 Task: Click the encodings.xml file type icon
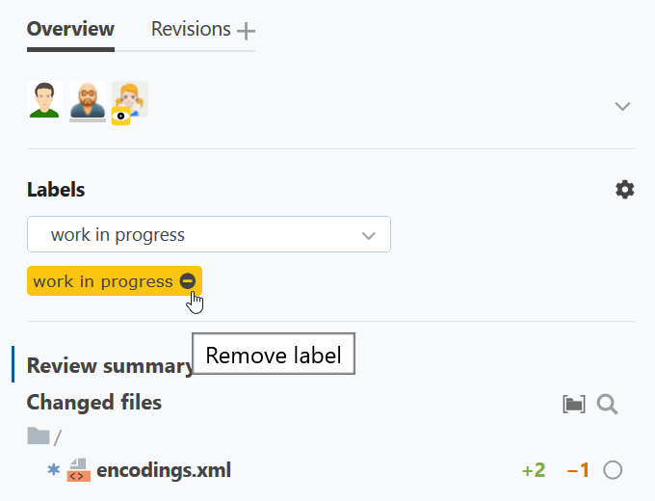(x=78, y=470)
